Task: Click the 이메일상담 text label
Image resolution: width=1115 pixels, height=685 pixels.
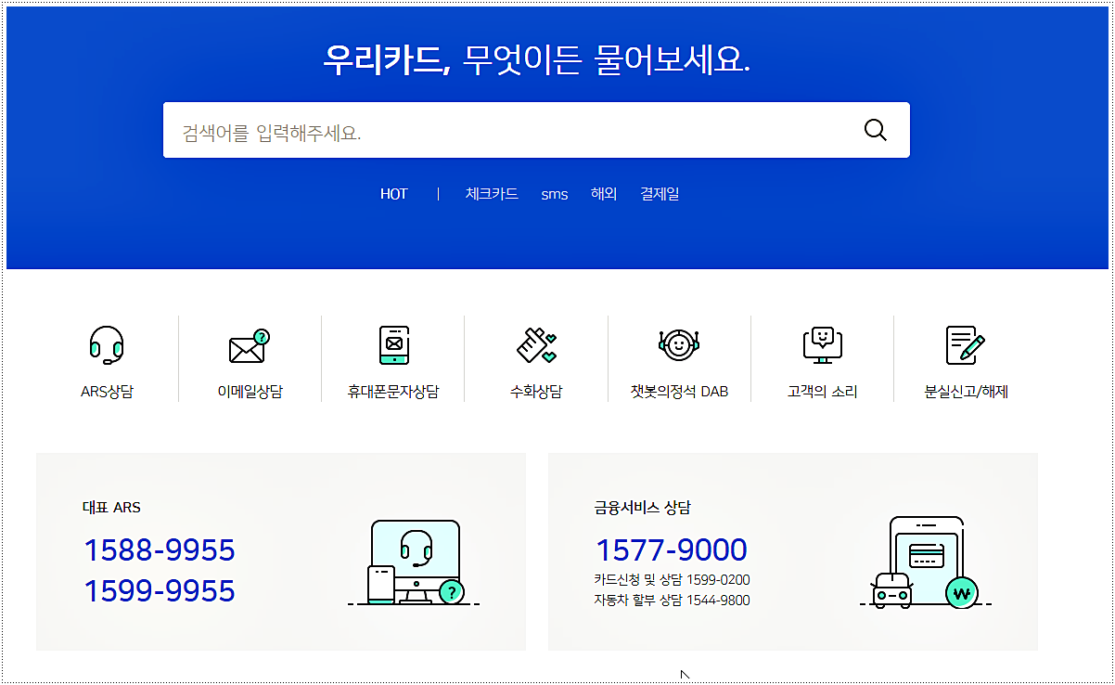Action: coord(250,392)
